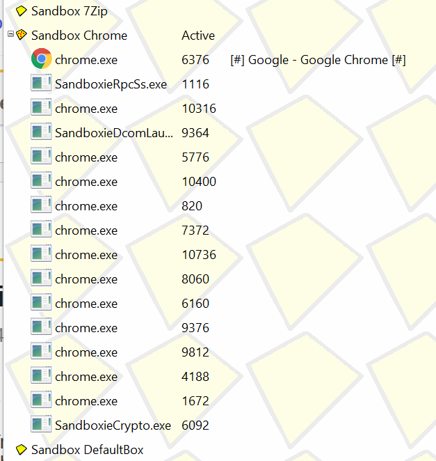Click the Google Chrome icon for PID 6376
Screen dimensions: 436x461
click(x=42, y=58)
